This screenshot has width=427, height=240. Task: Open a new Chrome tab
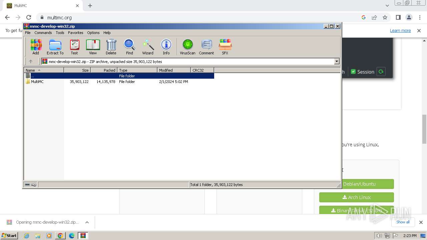tap(90, 6)
